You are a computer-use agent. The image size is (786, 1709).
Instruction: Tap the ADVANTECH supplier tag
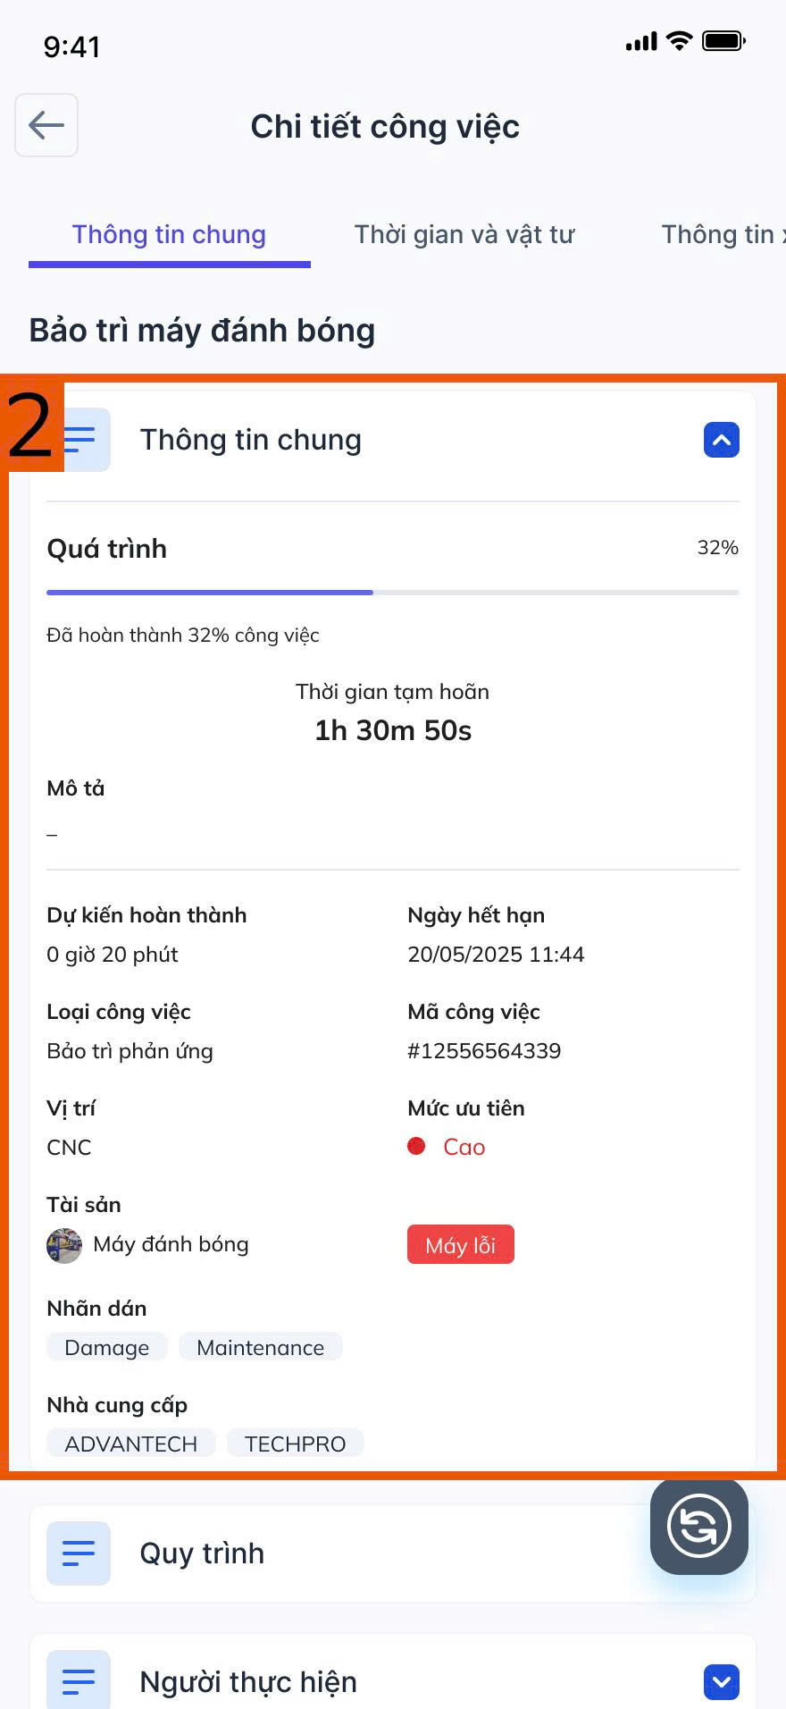point(130,1444)
